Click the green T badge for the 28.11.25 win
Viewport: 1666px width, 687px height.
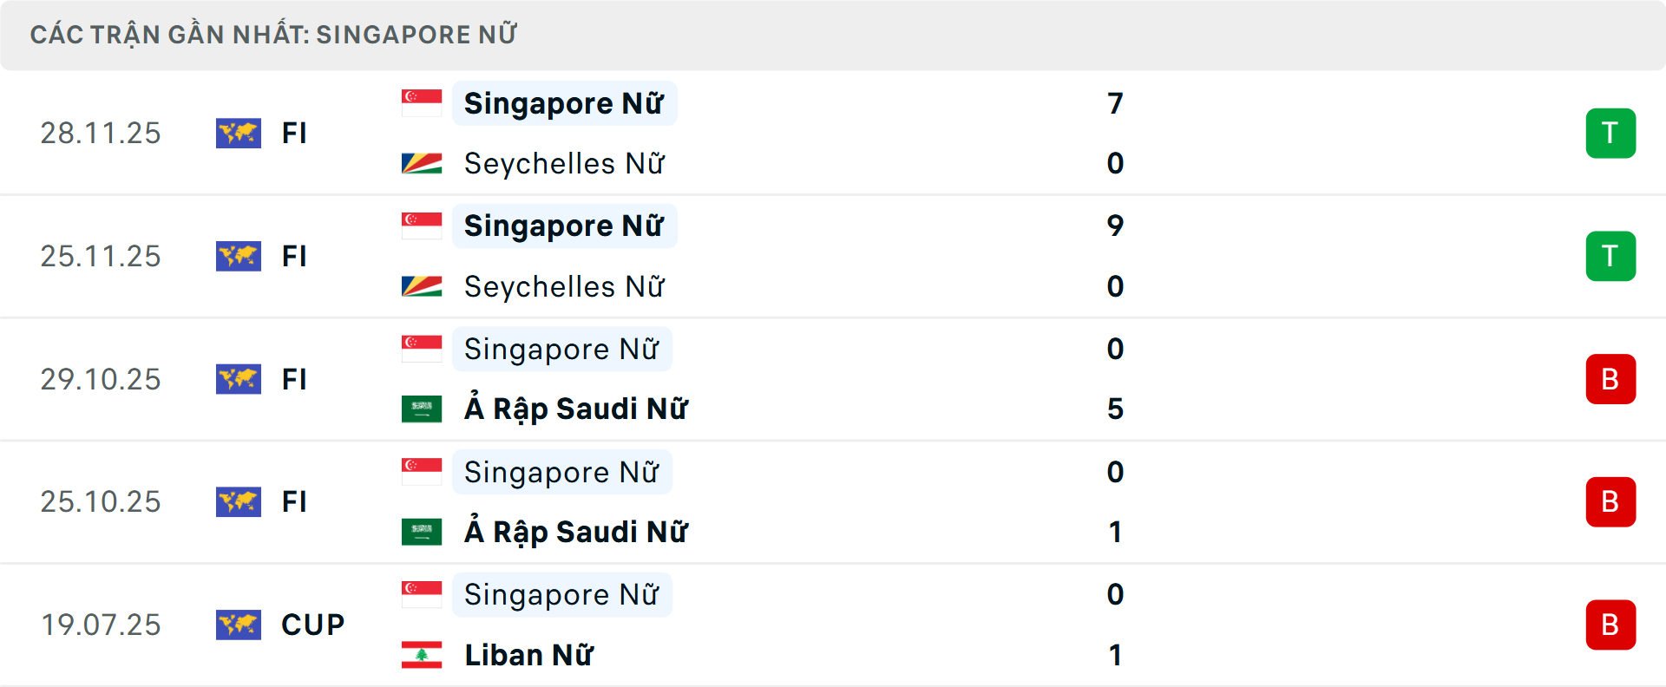1610,133
